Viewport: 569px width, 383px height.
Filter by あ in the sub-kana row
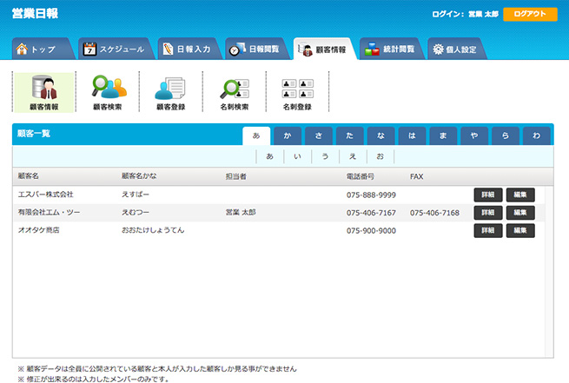point(269,156)
